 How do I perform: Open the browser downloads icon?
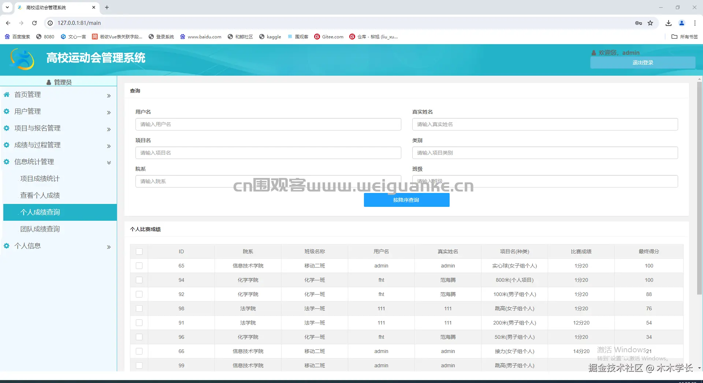pyautogui.click(x=669, y=23)
